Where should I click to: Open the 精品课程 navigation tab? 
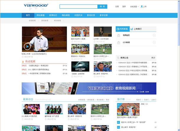[66, 15]
